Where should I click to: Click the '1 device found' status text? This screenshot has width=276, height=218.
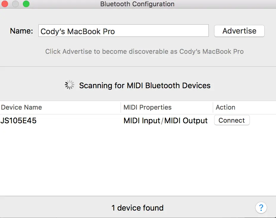pos(137,208)
